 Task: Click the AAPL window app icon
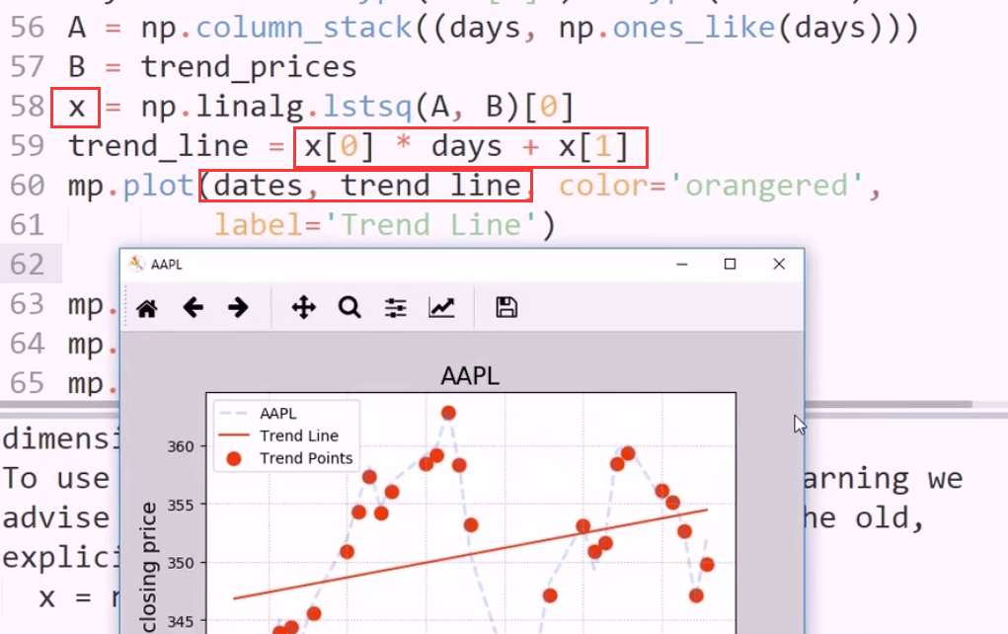coord(136,264)
